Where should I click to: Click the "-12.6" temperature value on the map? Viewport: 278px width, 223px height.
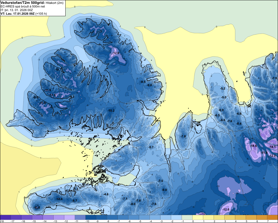pyautogui.click(x=226, y=209)
